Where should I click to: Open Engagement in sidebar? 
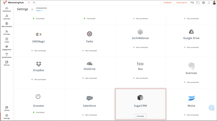(7, 48)
